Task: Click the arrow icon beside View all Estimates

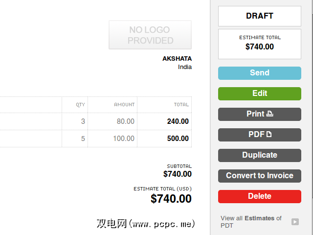Action: pyautogui.click(x=295, y=222)
